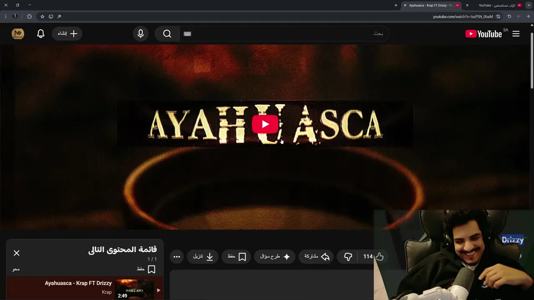Image resolution: width=534 pixels, height=300 pixels.
Task: Dislike the video with thumbs-down
Action: [348, 257]
